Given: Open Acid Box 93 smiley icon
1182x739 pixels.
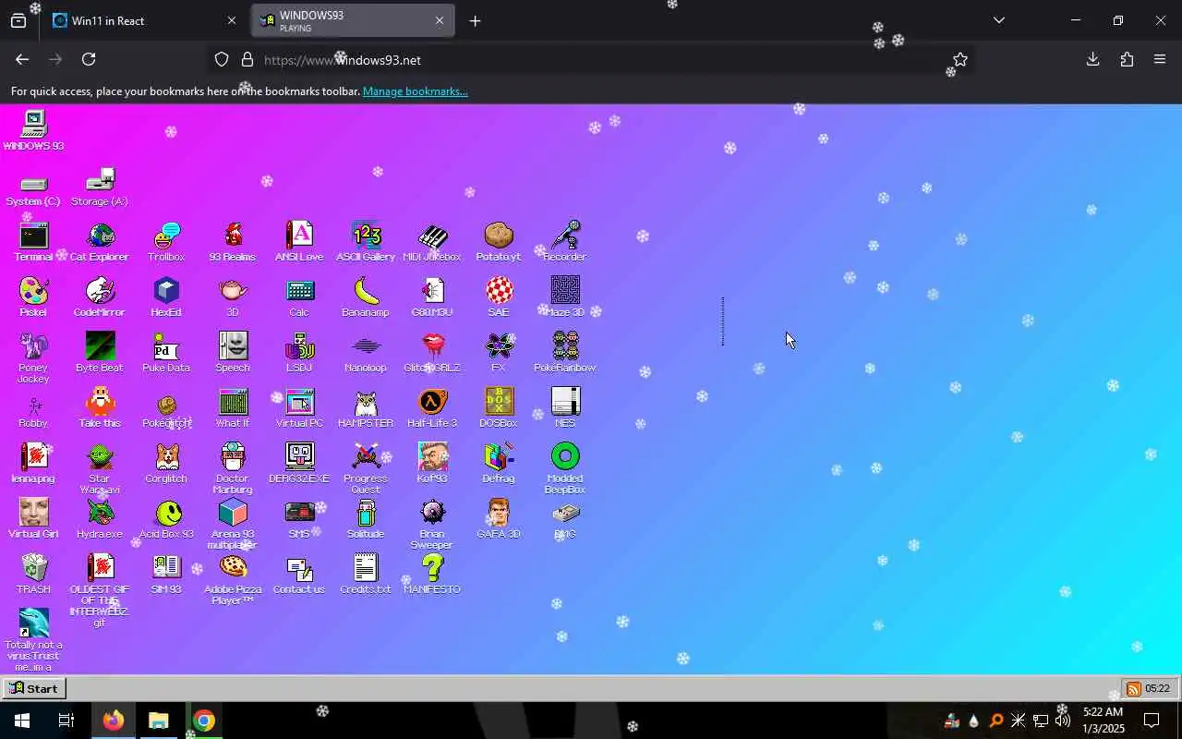Looking at the screenshot, I should coord(166,519).
